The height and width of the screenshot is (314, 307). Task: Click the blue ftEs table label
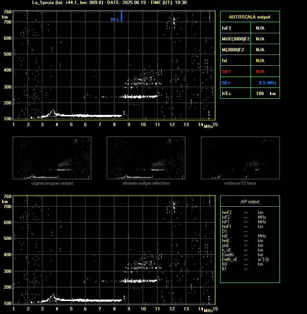(226, 82)
